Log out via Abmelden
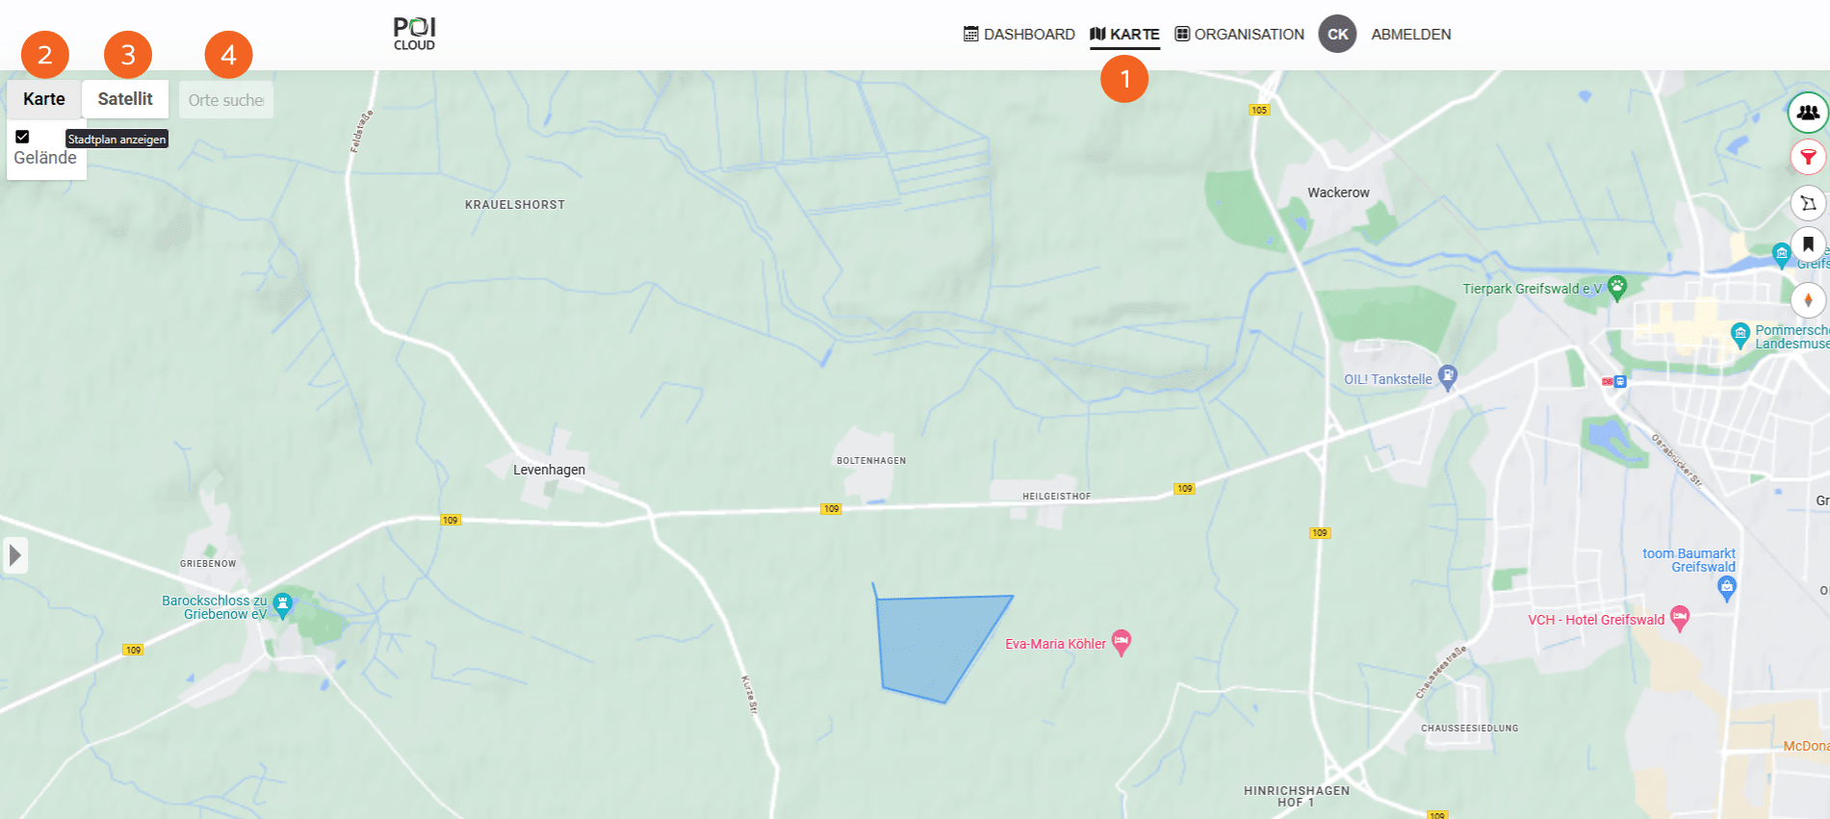Viewport: 1830px width, 819px height. pyautogui.click(x=1411, y=34)
